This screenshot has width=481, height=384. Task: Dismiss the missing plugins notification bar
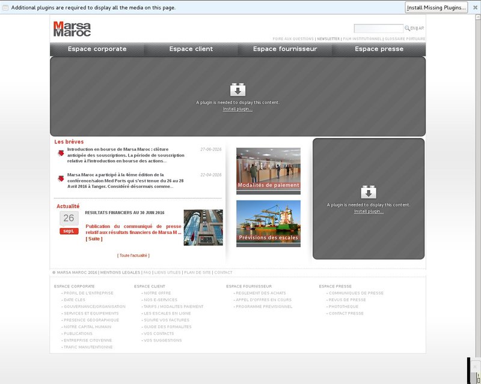tap(475, 7)
